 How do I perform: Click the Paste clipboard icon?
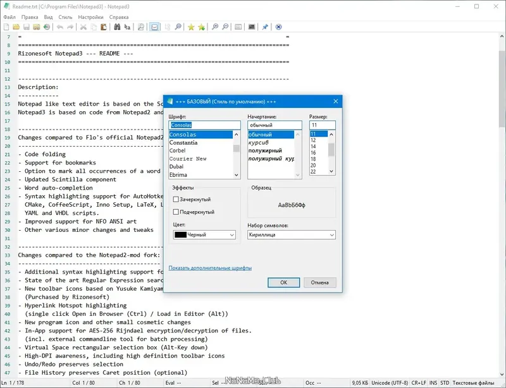104,27
